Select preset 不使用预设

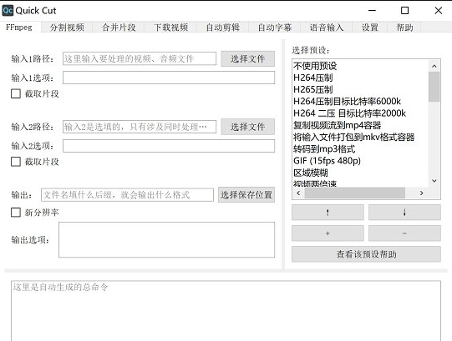[360, 66]
